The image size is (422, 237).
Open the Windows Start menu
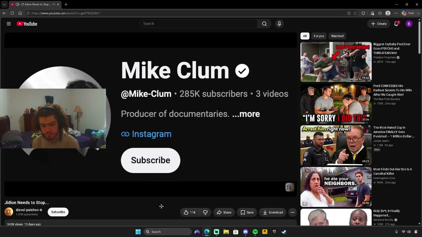138,232
